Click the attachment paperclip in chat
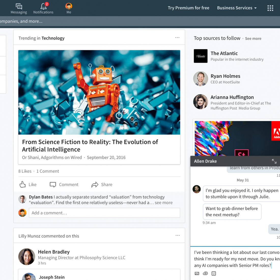 click(205, 273)
